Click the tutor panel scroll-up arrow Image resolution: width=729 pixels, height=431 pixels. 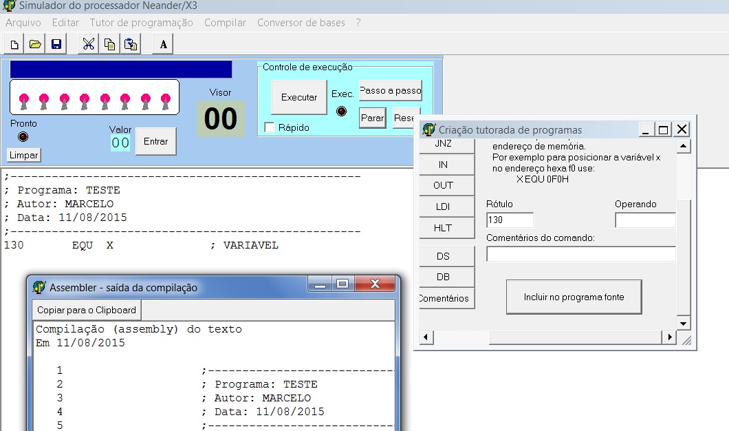683,147
